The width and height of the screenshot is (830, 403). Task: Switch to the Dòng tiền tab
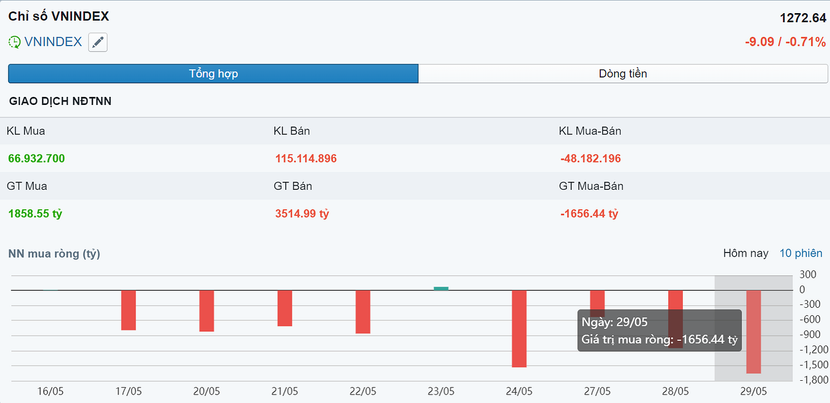pyautogui.click(x=623, y=74)
